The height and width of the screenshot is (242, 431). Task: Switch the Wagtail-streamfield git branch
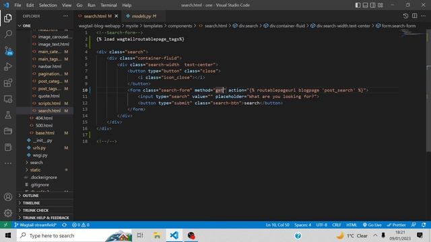[36, 225]
